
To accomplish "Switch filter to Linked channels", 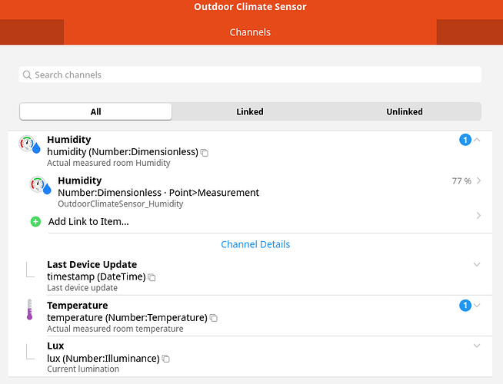I will pyautogui.click(x=250, y=111).
